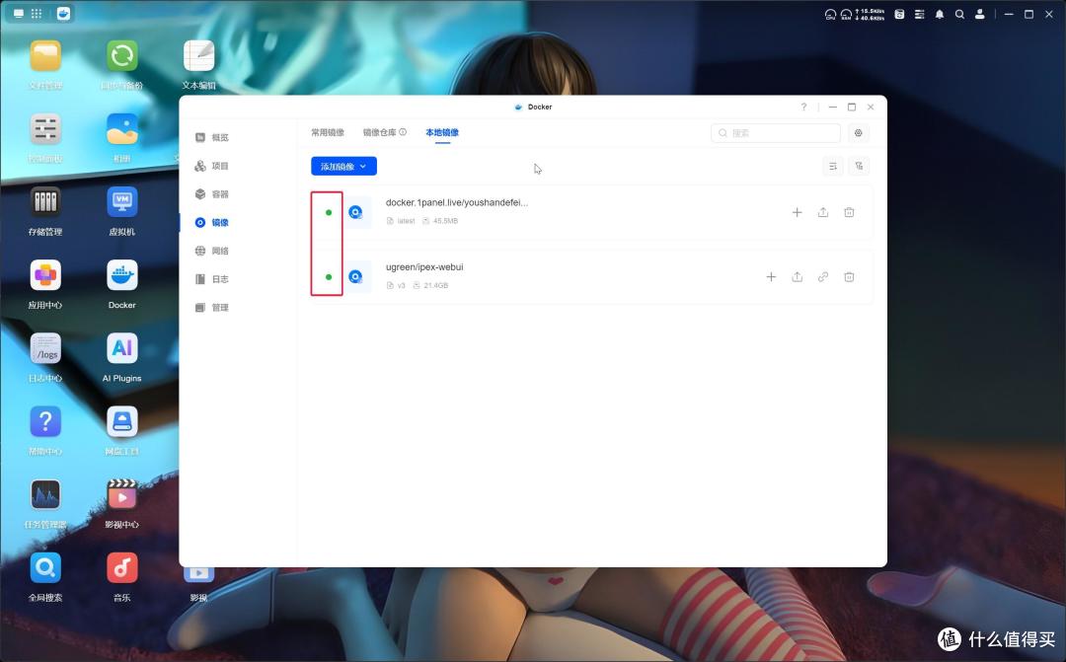Open the search magnifier in top bar

point(959,14)
